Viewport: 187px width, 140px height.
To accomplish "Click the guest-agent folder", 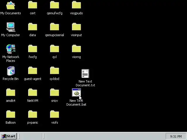I will pos(32,71).
